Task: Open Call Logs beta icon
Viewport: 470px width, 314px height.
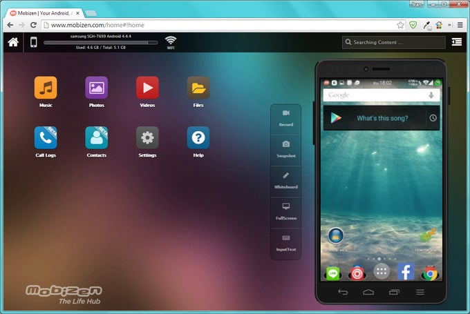Action: tap(46, 137)
